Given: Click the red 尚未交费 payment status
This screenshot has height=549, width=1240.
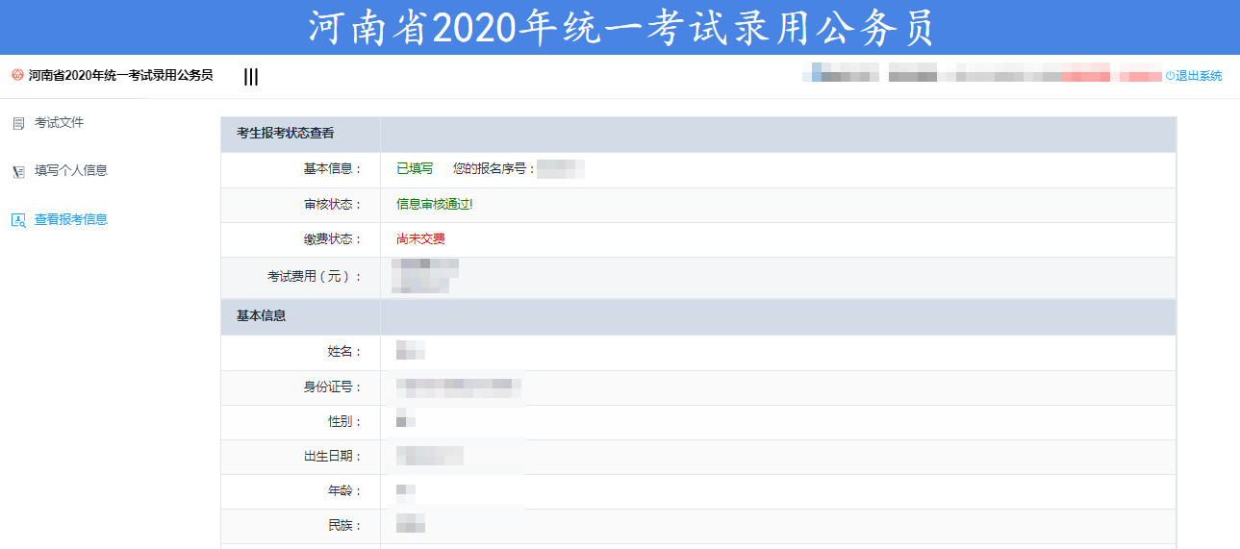Looking at the screenshot, I should pyautogui.click(x=420, y=239).
